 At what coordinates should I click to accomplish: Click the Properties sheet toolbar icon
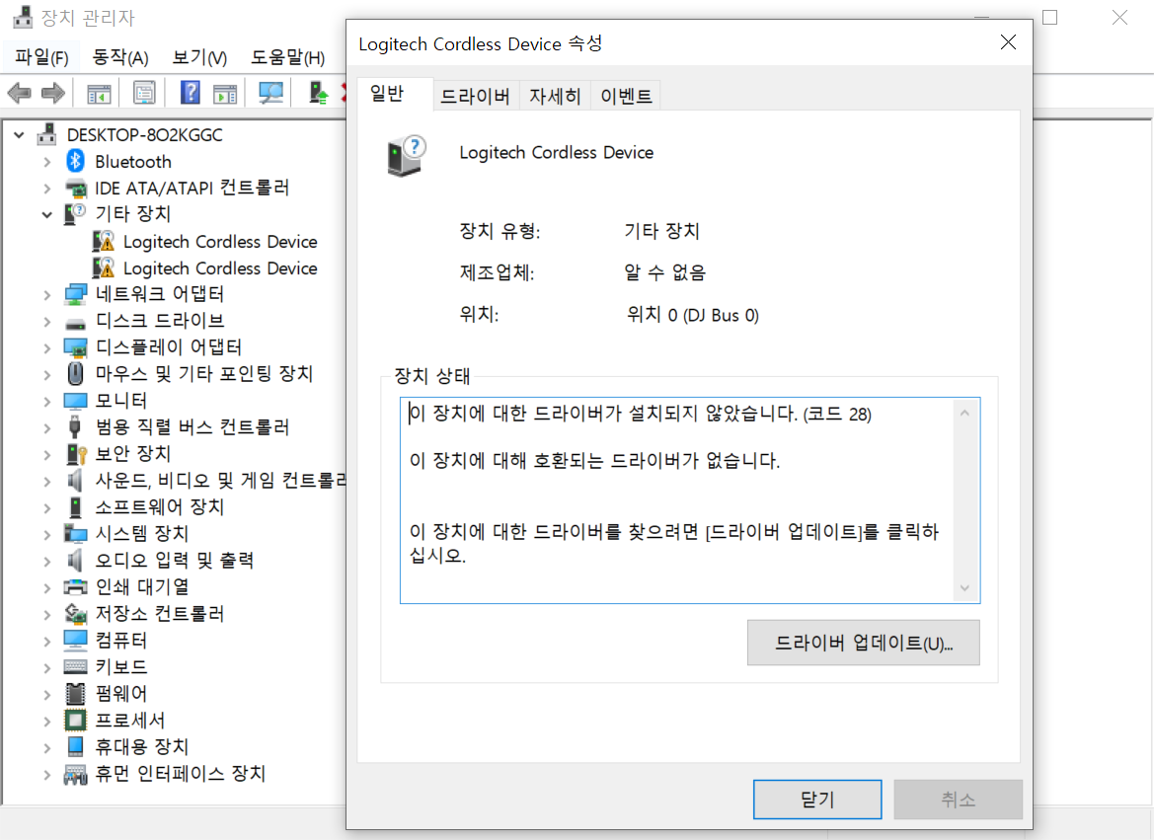(144, 94)
